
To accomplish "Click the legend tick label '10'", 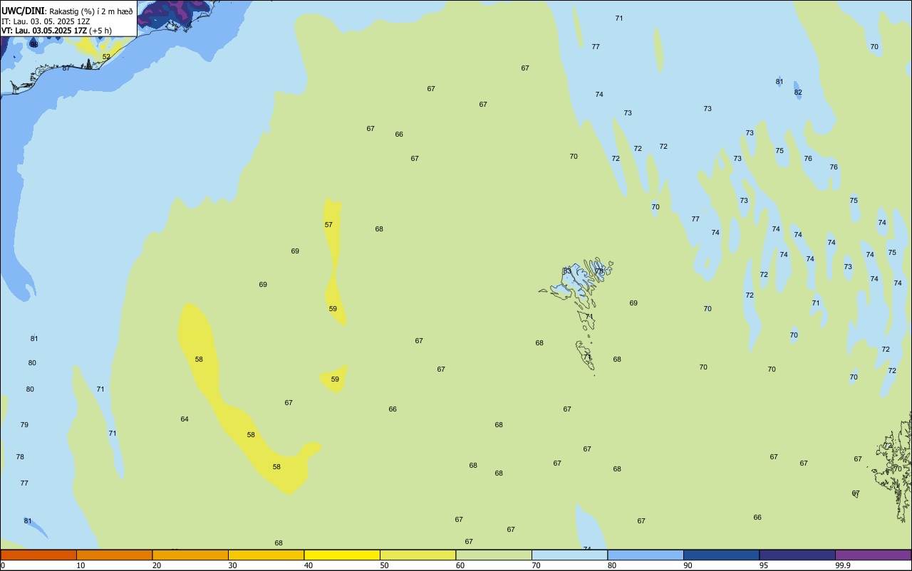I will coord(81,565).
